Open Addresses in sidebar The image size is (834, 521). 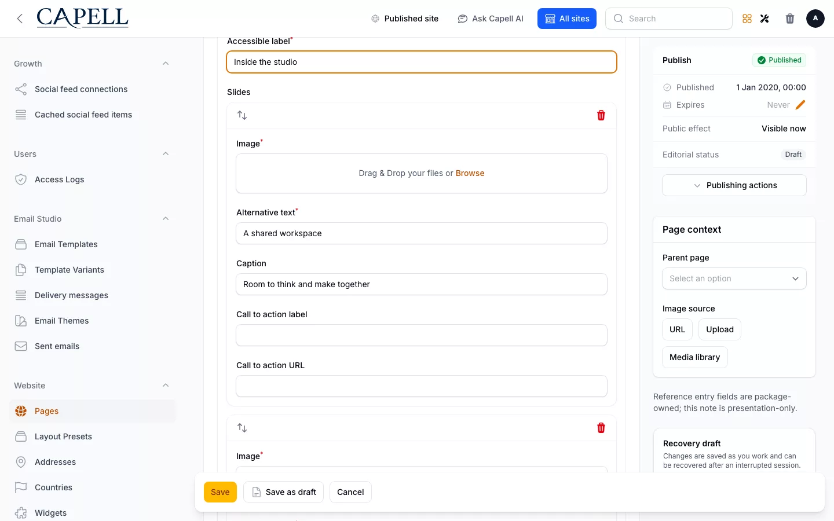coord(93,462)
